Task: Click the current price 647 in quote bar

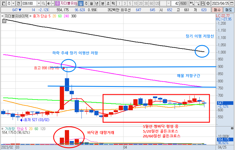Action: (15, 10)
